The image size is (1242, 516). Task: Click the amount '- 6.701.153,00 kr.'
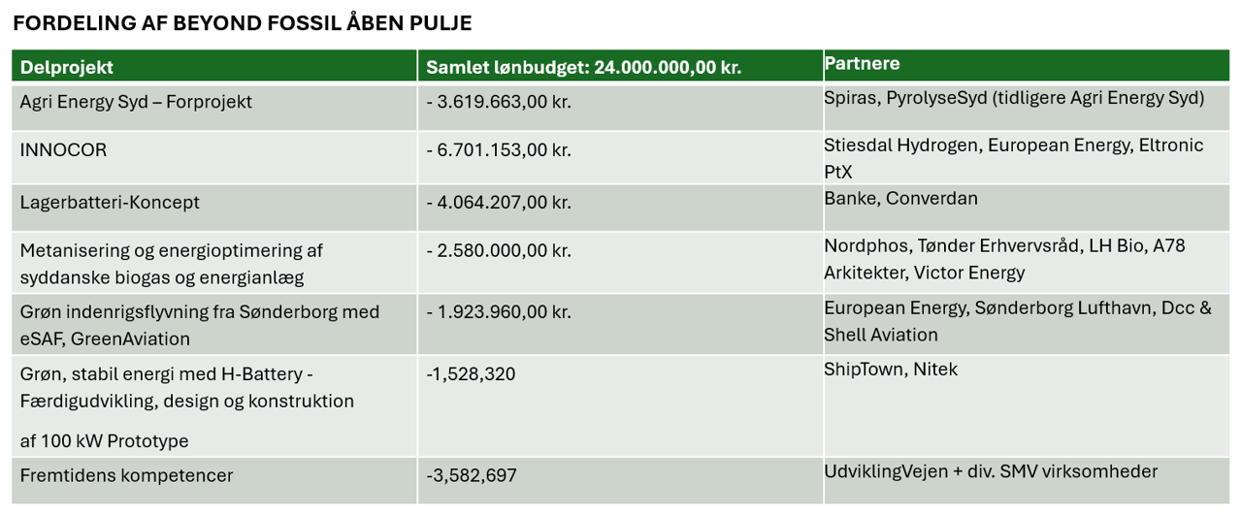(x=499, y=150)
